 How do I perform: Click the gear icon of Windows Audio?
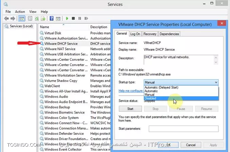tap(42, 97)
